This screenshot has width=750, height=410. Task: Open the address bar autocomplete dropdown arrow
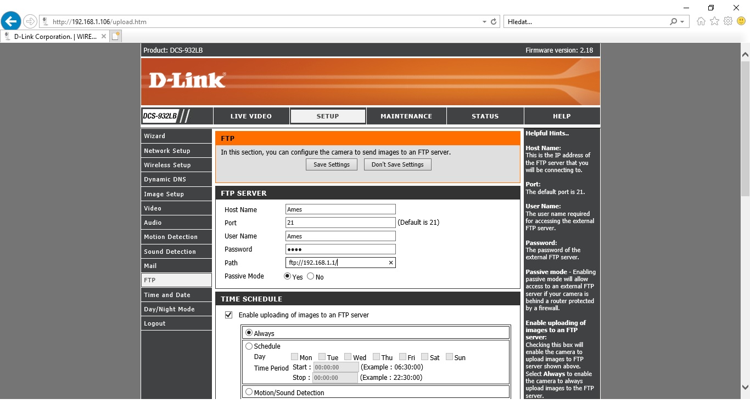[484, 22]
